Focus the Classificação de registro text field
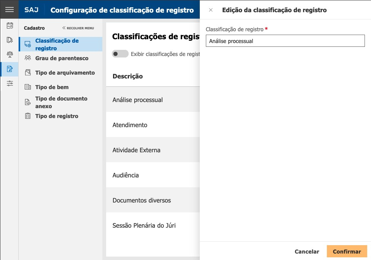 (285, 41)
